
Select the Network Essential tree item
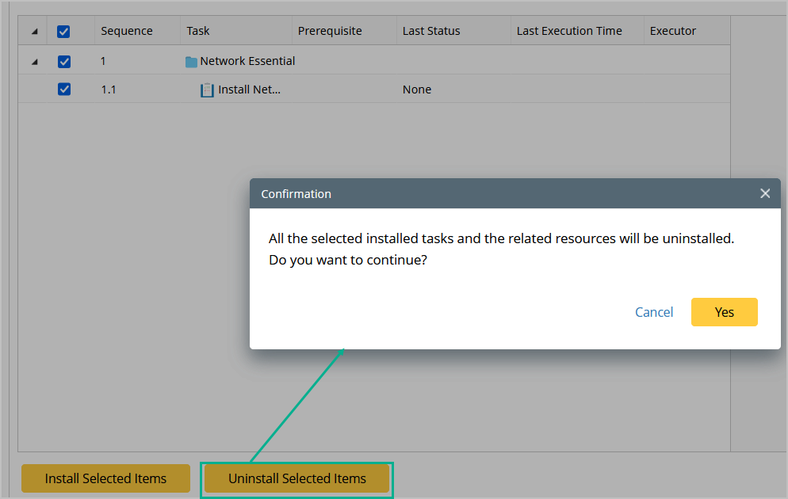(x=247, y=61)
